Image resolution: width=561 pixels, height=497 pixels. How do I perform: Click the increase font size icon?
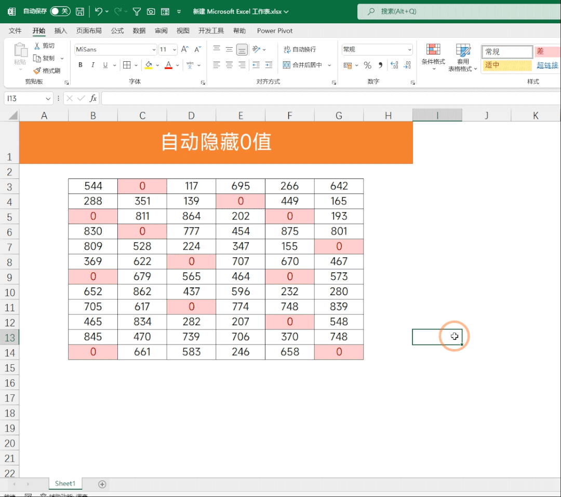[x=184, y=49]
